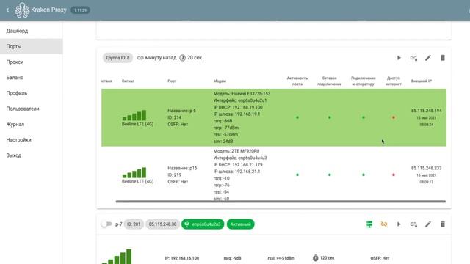Click the green server icon for p-7

pyautogui.click(x=369, y=224)
